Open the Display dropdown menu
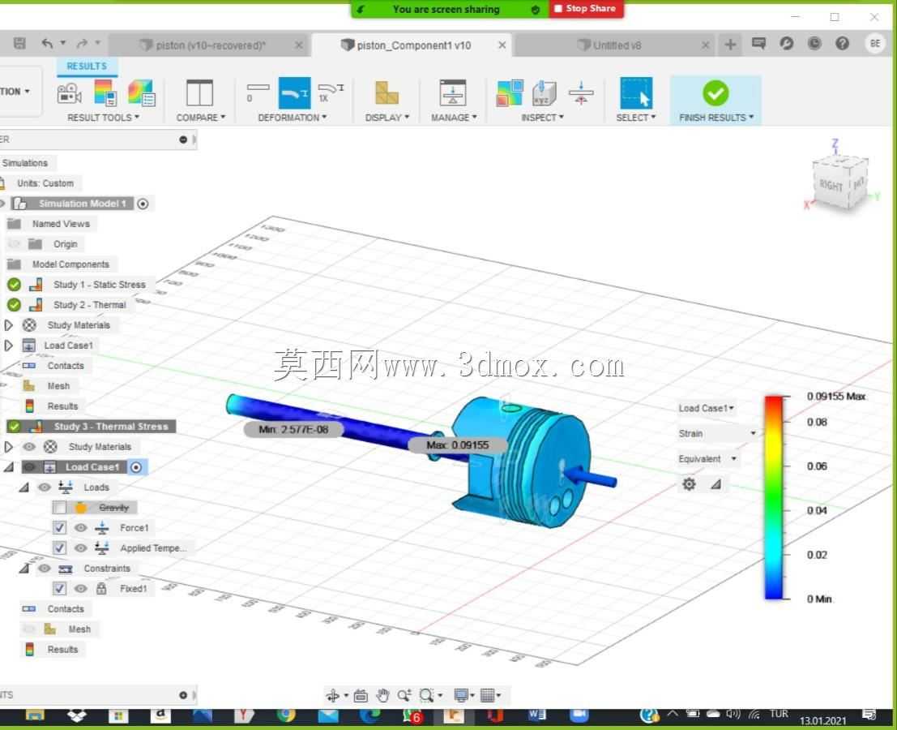Screen dimensions: 897x730 coord(387,118)
